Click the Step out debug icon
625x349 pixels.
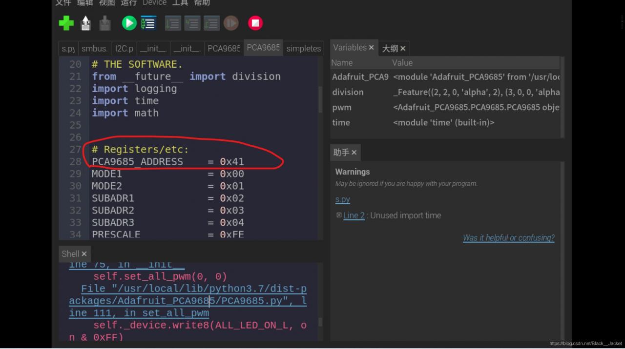point(211,23)
